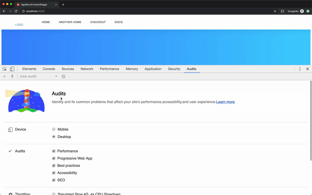
Task: Close the NgxMicroFrontendPages tab
Action: coord(56,5)
